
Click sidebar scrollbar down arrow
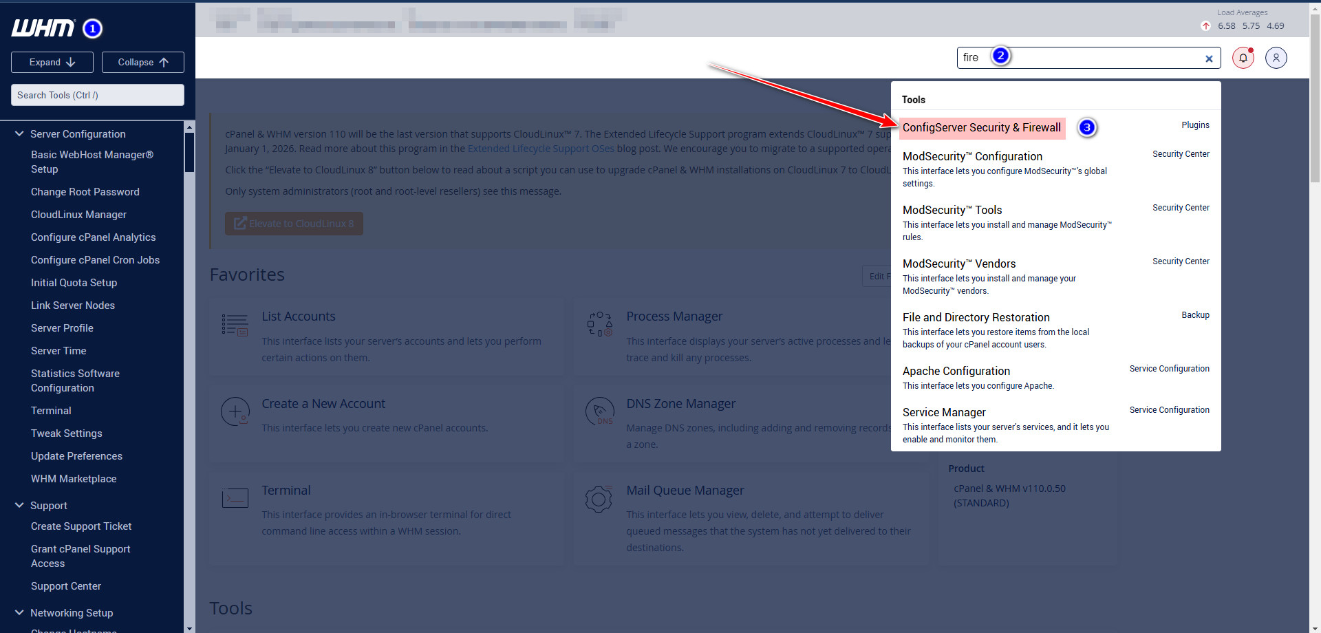[x=189, y=627]
